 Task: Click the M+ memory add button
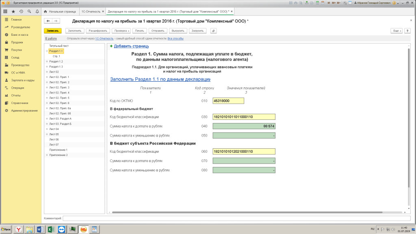click(x=334, y=3)
